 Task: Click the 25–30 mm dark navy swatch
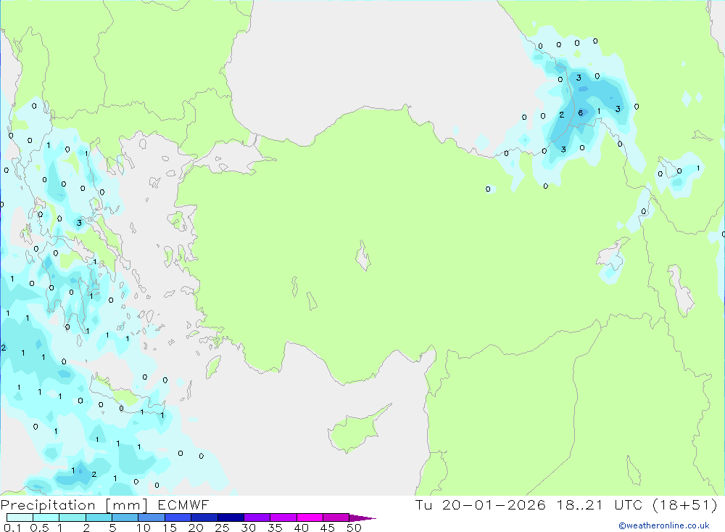pyautogui.click(x=231, y=517)
